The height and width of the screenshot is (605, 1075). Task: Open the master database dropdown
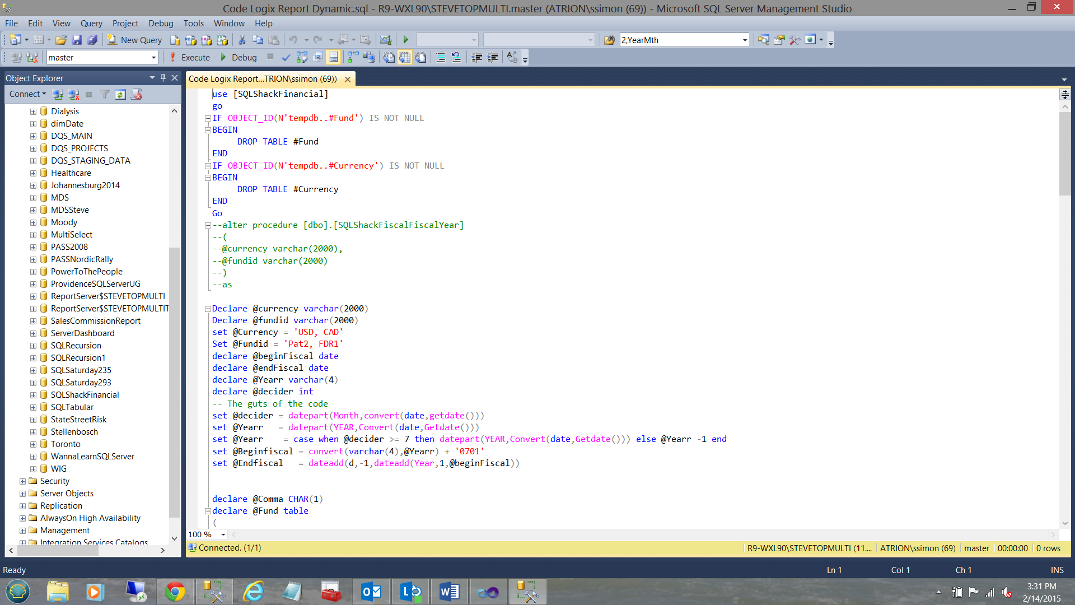[x=153, y=57]
